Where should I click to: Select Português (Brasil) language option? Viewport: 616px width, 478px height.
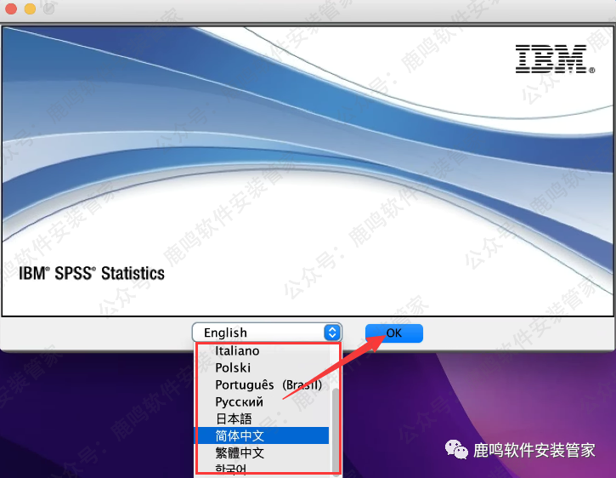[268, 384]
